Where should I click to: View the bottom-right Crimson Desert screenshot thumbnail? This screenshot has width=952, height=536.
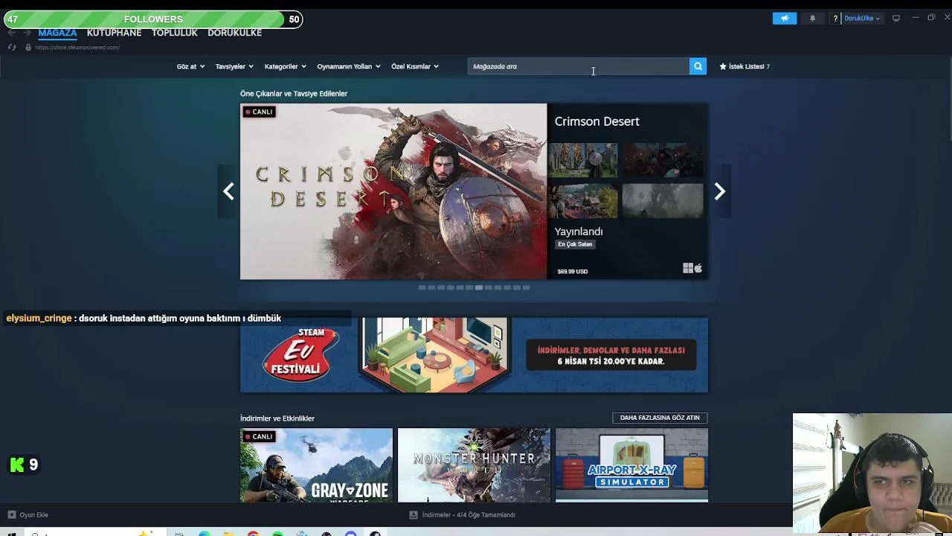click(x=663, y=201)
